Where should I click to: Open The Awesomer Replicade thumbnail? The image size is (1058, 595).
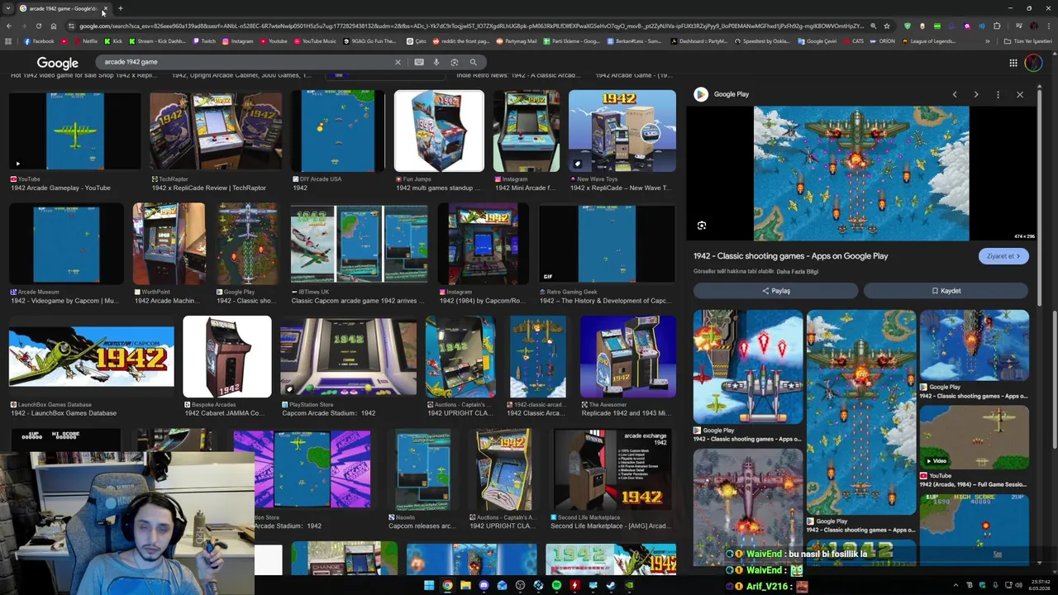(627, 356)
